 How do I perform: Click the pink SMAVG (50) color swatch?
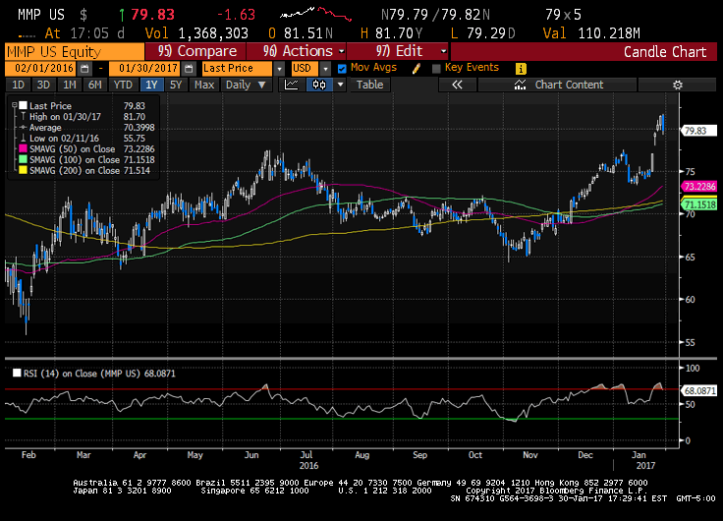click(x=23, y=148)
